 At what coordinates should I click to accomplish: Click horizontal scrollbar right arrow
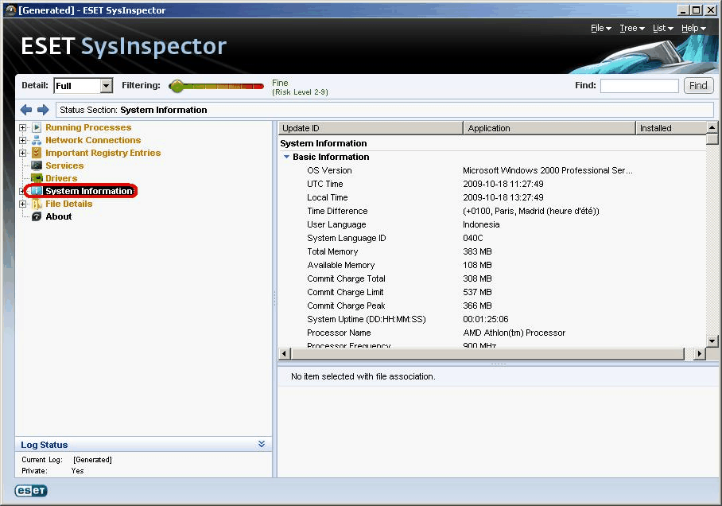700,354
